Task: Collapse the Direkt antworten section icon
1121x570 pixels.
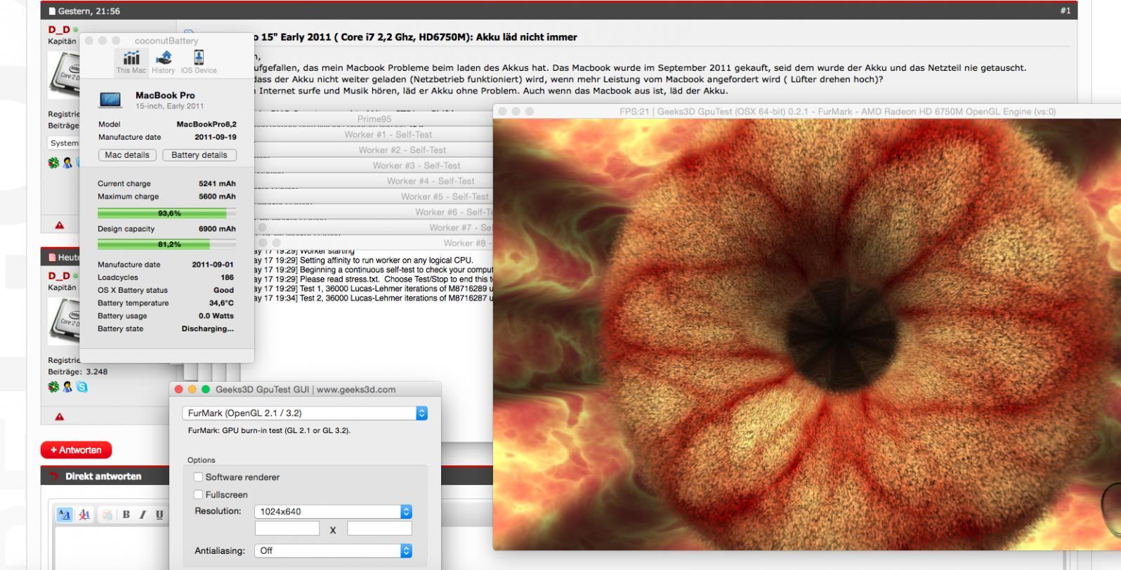Action: tap(53, 477)
